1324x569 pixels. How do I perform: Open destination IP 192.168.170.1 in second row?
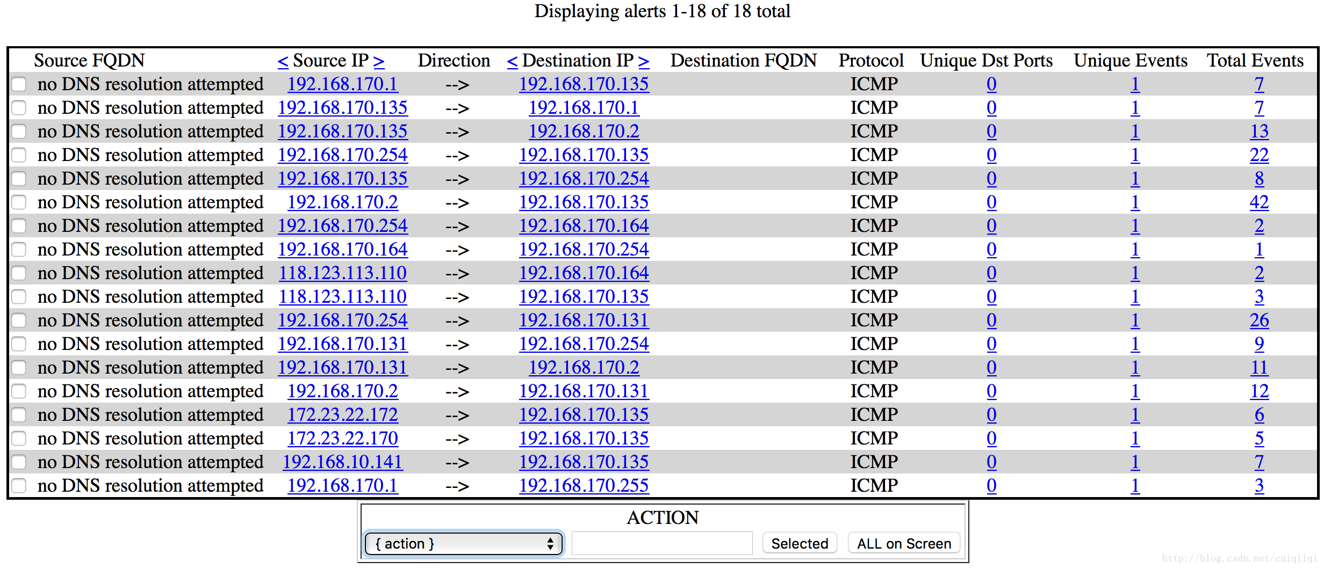pyautogui.click(x=584, y=108)
